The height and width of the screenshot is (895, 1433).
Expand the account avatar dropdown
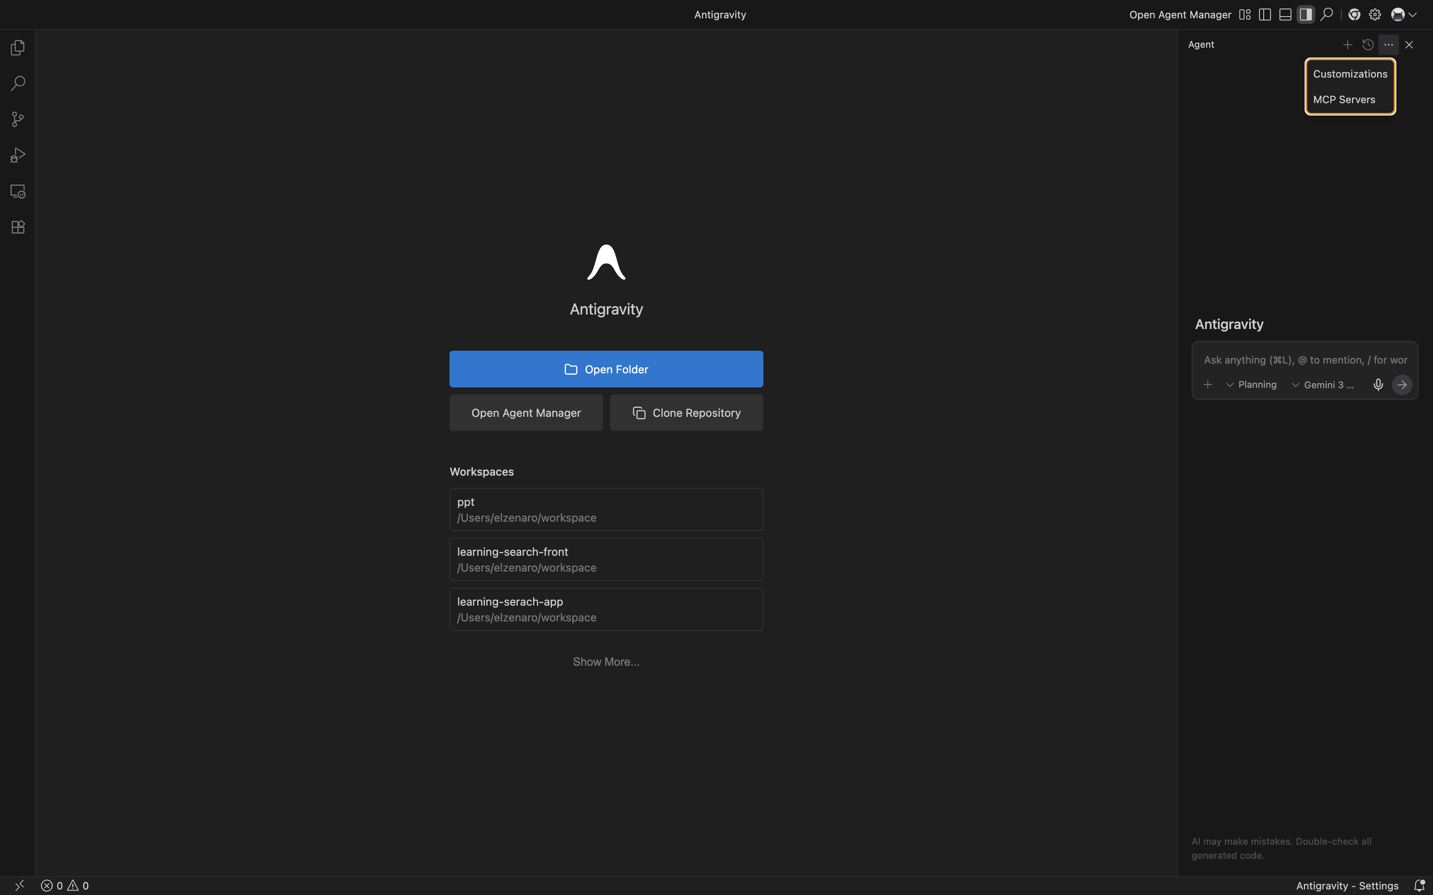1404,15
